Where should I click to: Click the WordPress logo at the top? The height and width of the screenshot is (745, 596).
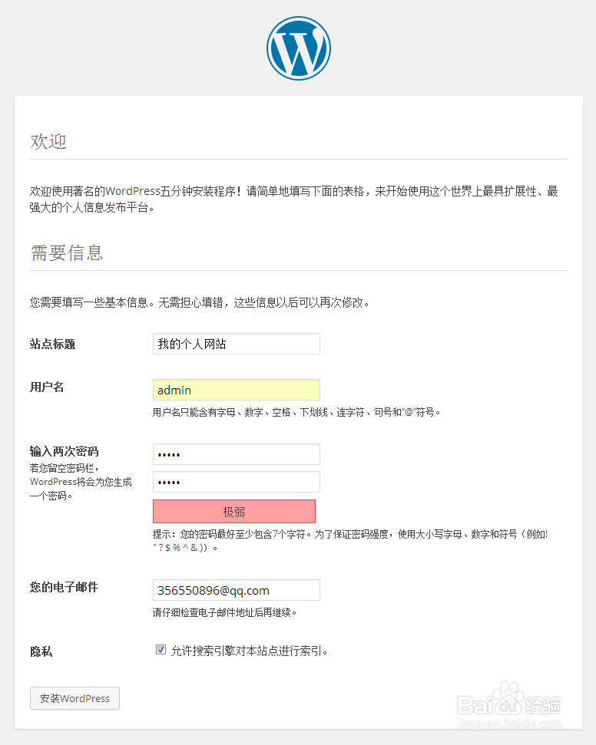click(x=299, y=48)
